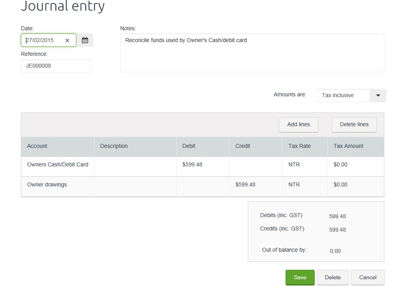Image resolution: width=404 pixels, height=293 pixels.
Task: Cancel the journal entry
Action: pyautogui.click(x=367, y=277)
